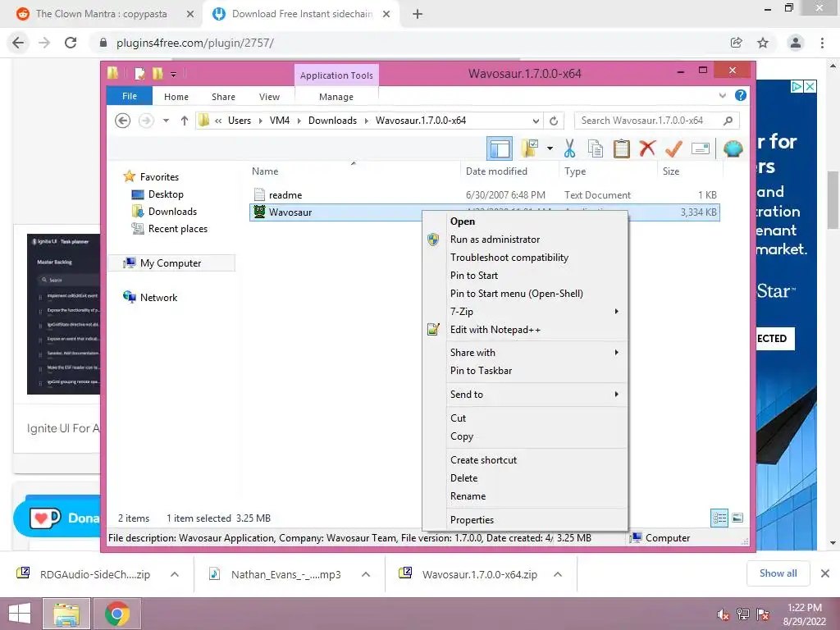Open the RDGAudio-SideCh zip download chevron
The image size is (840, 630).
coord(174,574)
